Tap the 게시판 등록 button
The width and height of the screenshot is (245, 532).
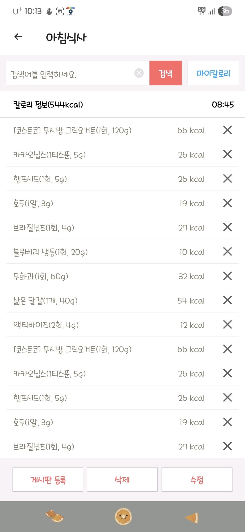tap(48, 480)
